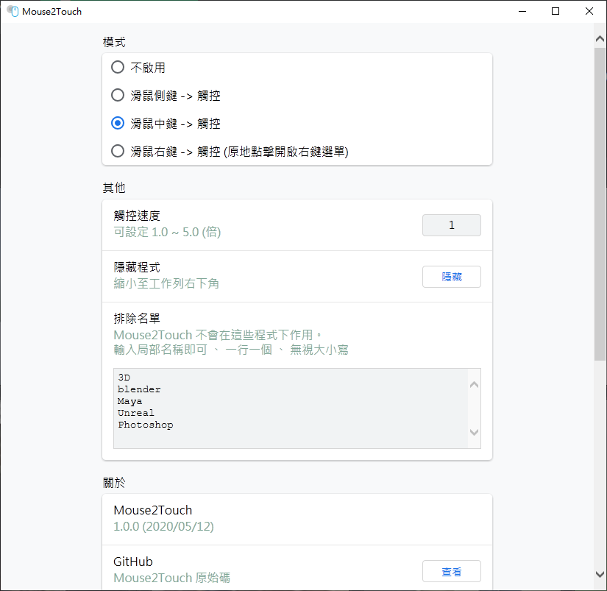Image resolution: width=607 pixels, height=591 pixels.
Task: Click the 'Maya' entry in exclusion list
Action: 129,401
